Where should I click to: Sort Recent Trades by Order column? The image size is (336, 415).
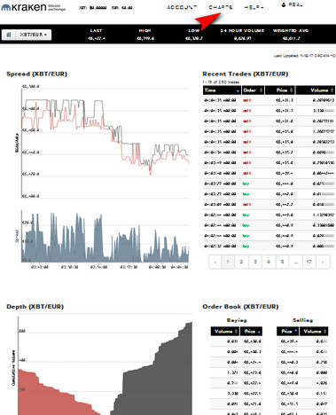(x=253, y=90)
